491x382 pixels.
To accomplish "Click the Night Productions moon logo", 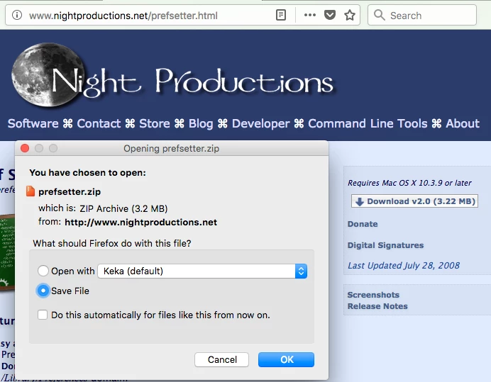I will [x=47, y=75].
